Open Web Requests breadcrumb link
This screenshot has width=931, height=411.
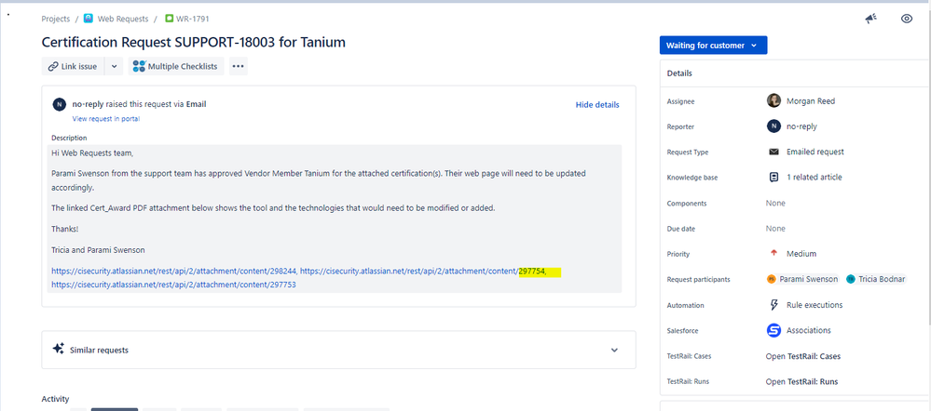[123, 19]
